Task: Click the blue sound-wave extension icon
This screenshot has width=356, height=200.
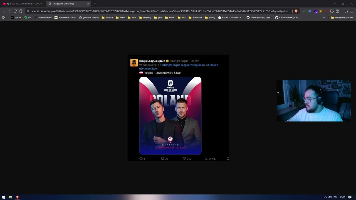Action: pyautogui.click(x=310, y=11)
